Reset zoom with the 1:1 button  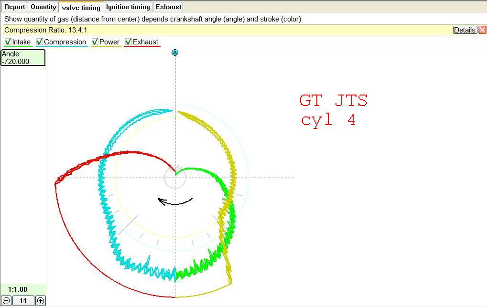pyautogui.click(x=23, y=300)
